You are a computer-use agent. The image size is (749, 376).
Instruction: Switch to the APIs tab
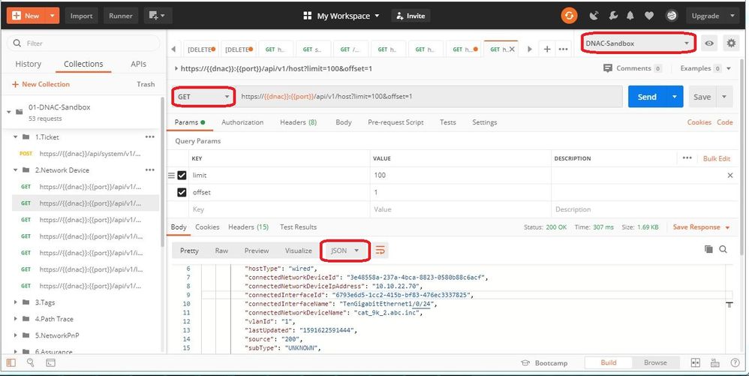click(139, 64)
